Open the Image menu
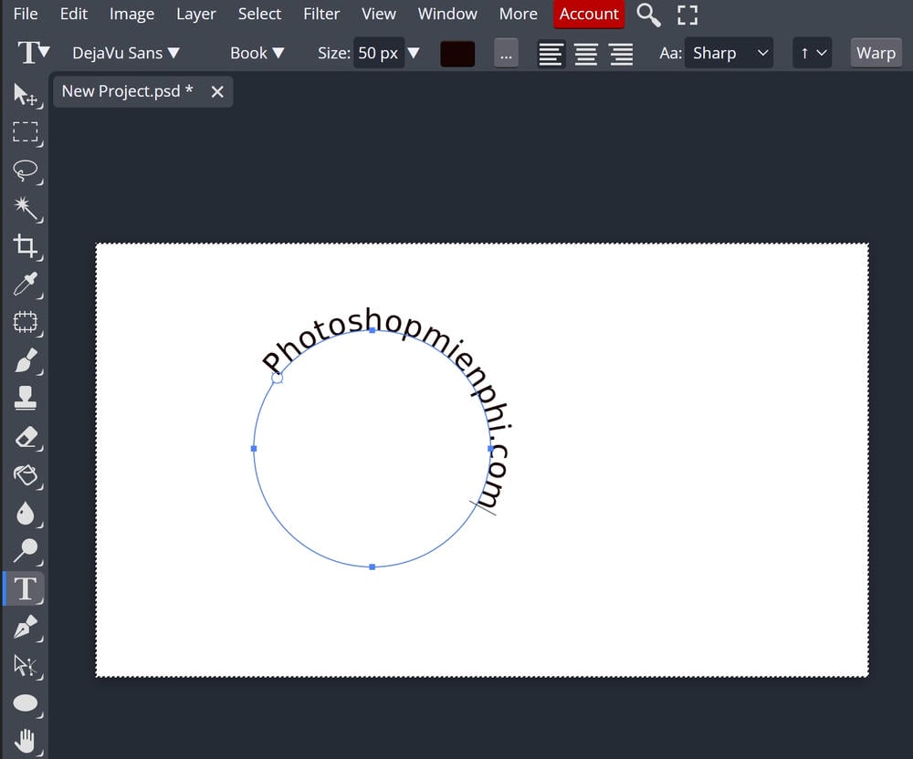The height and width of the screenshot is (759, 913). pyautogui.click(x=132, y=14)
